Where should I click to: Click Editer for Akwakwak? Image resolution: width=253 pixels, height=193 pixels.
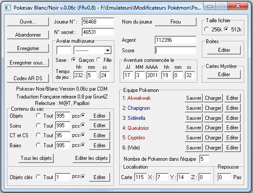[x=232, y=98]
